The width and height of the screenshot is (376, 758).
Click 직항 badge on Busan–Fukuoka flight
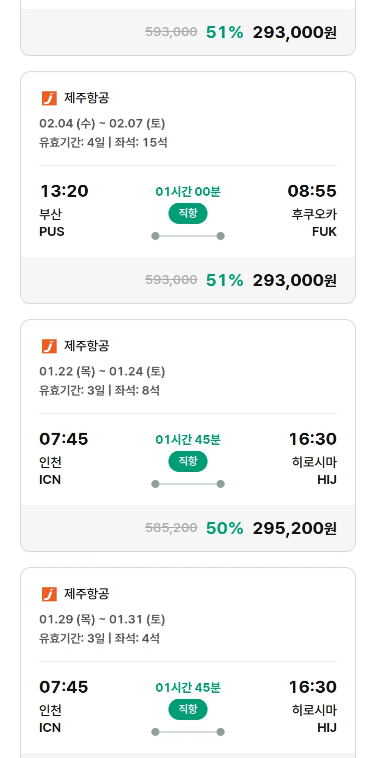187,213
